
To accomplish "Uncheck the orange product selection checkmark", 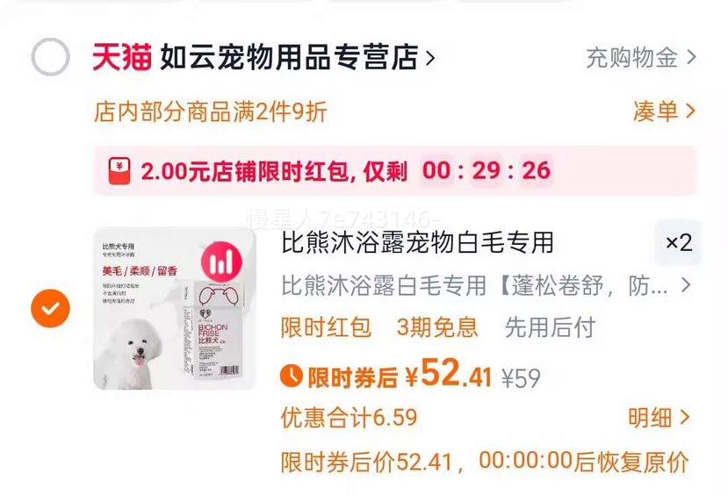I will [51, 309].
